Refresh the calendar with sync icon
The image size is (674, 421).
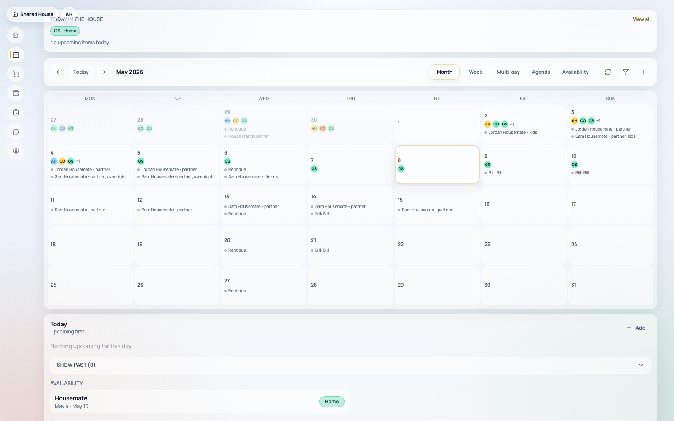[608, 72]
